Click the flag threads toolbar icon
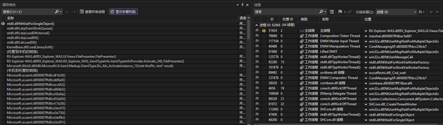This screenshot has width=443, height=125. click(x=340, y=12)
